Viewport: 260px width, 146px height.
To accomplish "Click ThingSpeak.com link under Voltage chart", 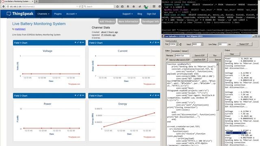I will [74, 84].
